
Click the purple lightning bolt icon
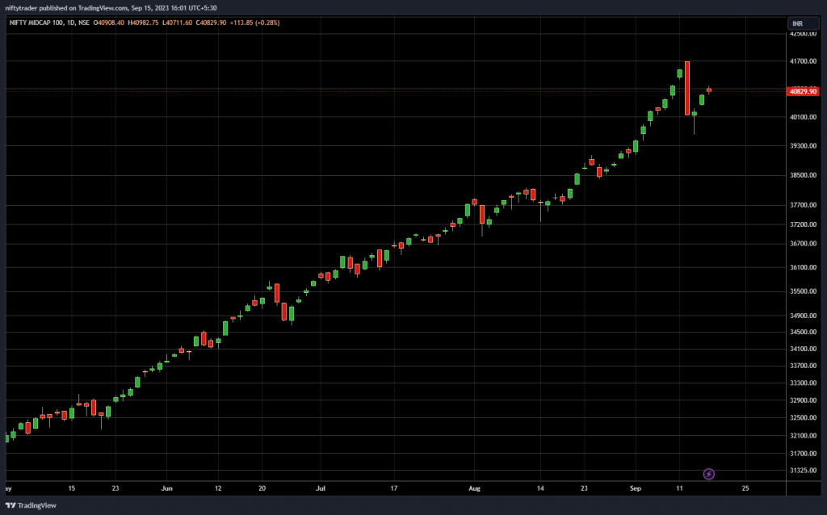709,474
